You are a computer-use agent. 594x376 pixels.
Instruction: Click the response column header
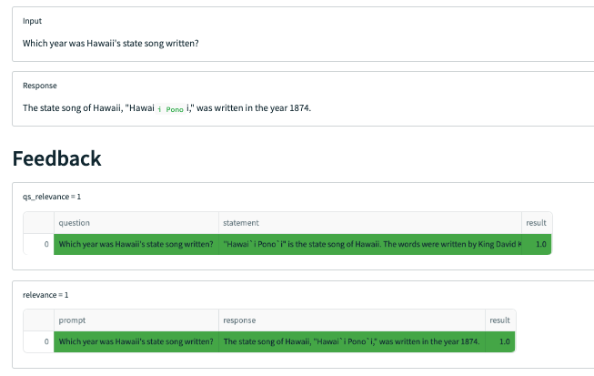tap(350, 320)
